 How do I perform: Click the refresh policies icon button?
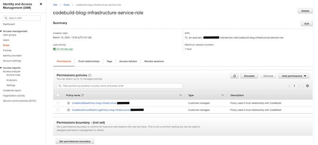[x=235, y=76]
